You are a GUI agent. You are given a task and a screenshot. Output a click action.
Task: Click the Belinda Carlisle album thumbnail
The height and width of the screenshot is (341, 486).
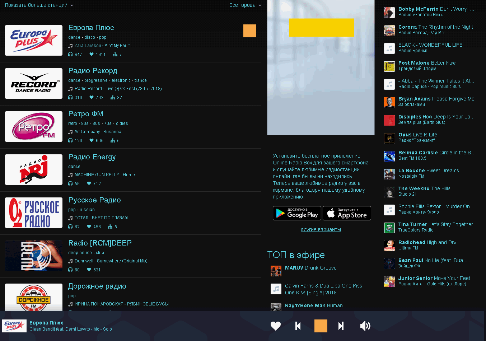(389, 156)
